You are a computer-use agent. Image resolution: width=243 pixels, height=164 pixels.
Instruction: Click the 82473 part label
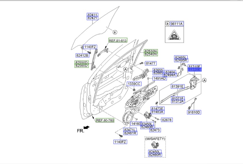[155, 130]
